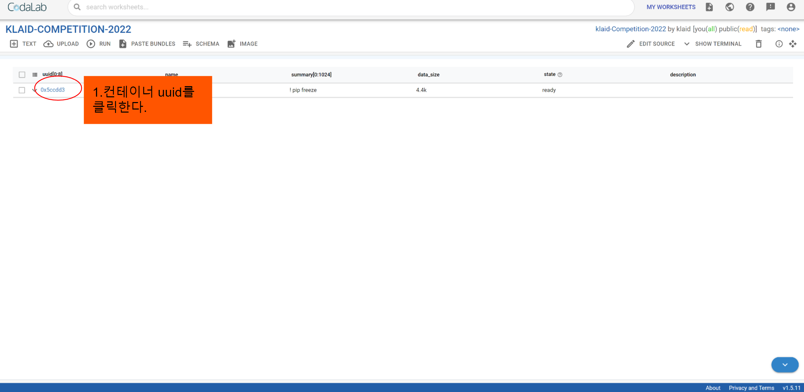Screen dimensions: 804x392
Task: Go to My Worksheets
Action: 671,7
